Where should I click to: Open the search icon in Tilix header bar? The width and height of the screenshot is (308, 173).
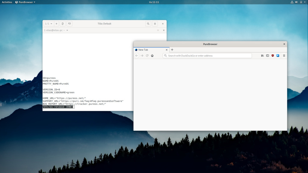(x=148, y=23)
